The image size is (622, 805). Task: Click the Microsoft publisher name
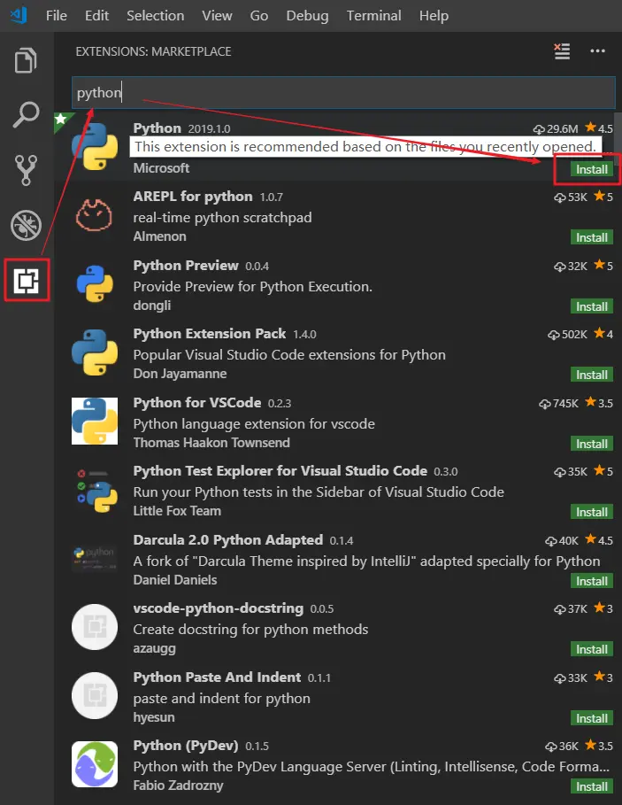click(161, 168)
